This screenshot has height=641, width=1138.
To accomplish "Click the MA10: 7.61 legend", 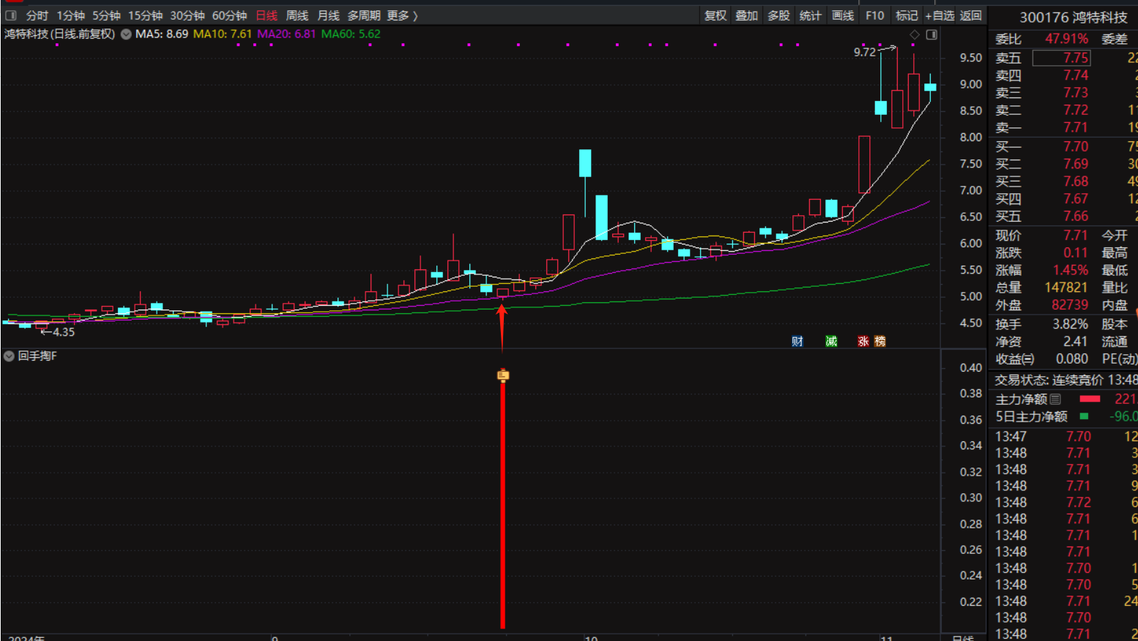I will (222, 34).
